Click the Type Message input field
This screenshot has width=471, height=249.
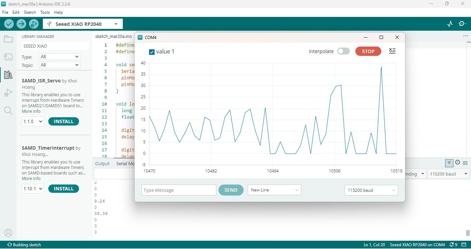[x=179, y=190]
